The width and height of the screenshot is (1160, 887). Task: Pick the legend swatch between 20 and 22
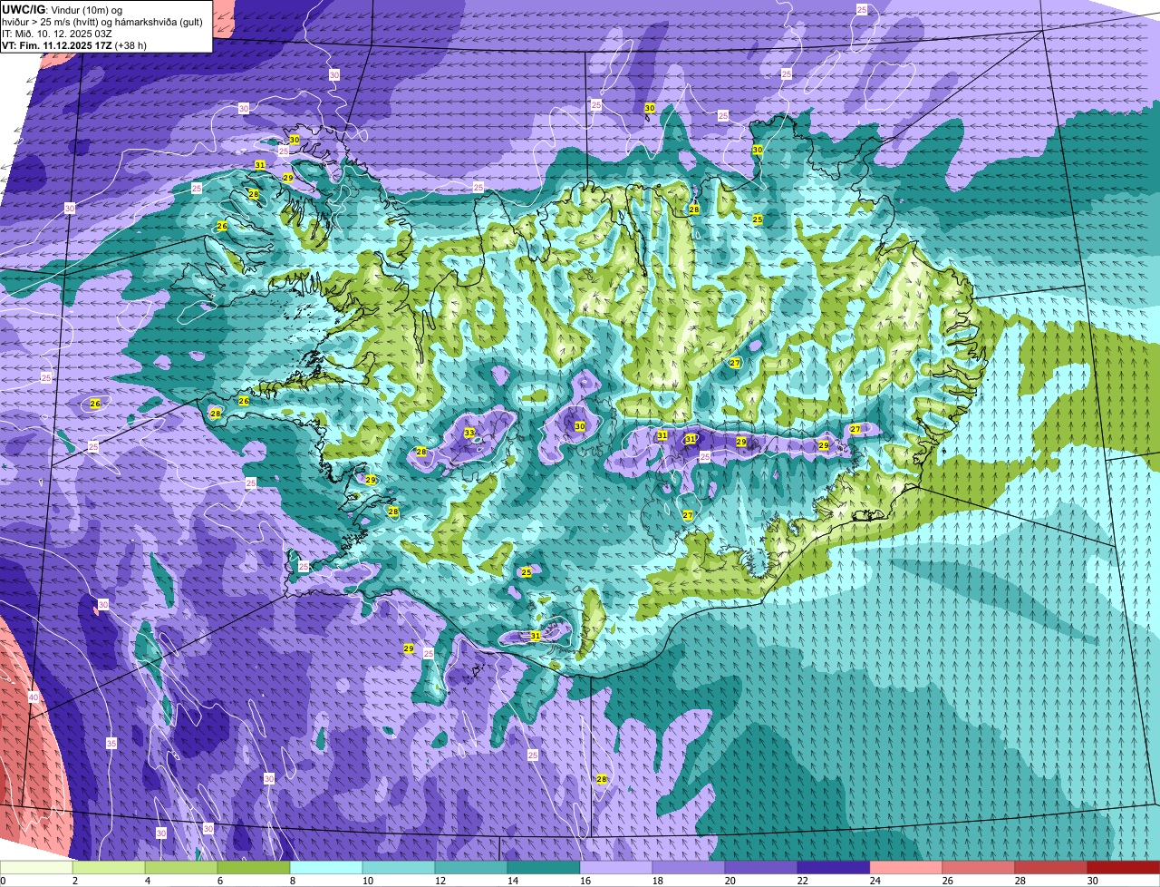pos(761,867)
